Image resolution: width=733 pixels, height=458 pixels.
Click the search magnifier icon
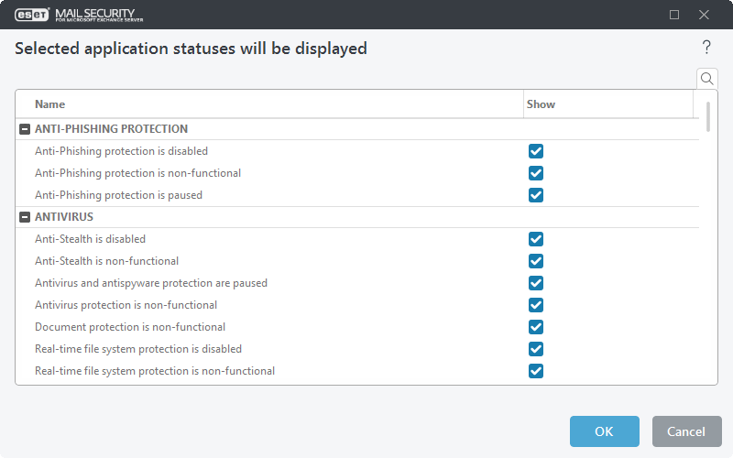coord(707,79)
